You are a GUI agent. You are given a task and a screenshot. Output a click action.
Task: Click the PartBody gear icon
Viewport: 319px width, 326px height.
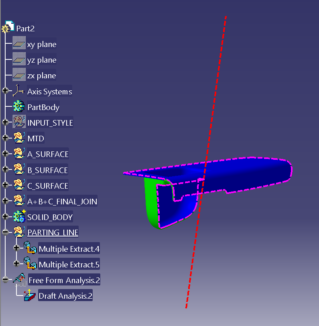click(19, 106)
